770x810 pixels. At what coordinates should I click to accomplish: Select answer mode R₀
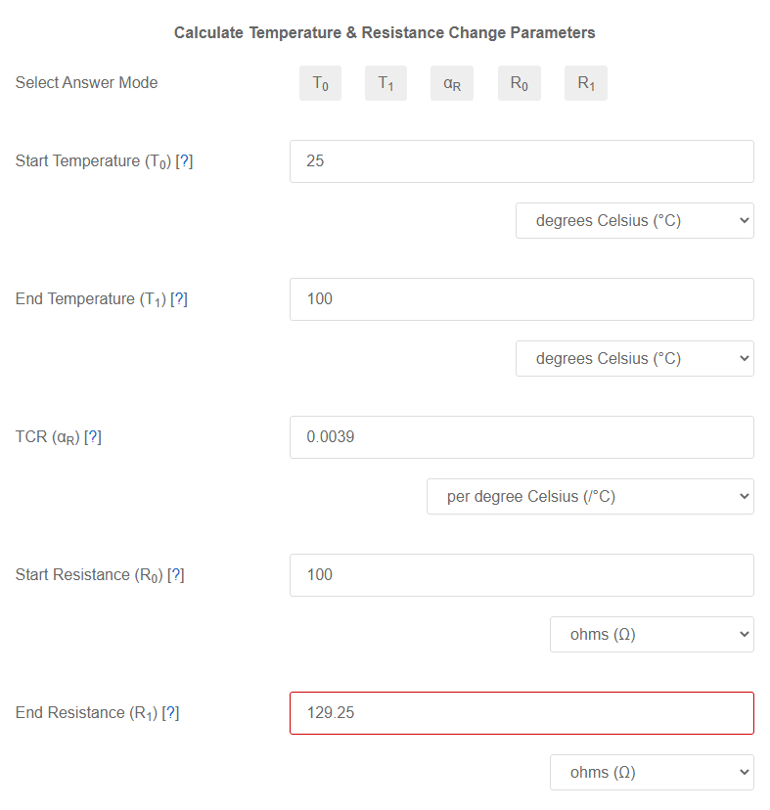(x=519, y=82)
